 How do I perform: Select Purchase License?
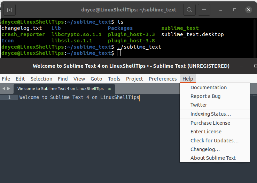pos(215,123)
